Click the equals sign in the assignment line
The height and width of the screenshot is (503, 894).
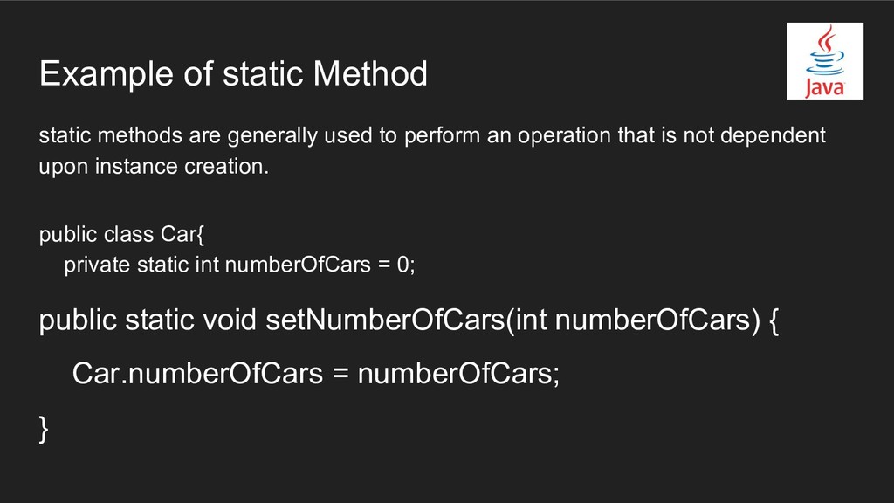tap(341, 375)
